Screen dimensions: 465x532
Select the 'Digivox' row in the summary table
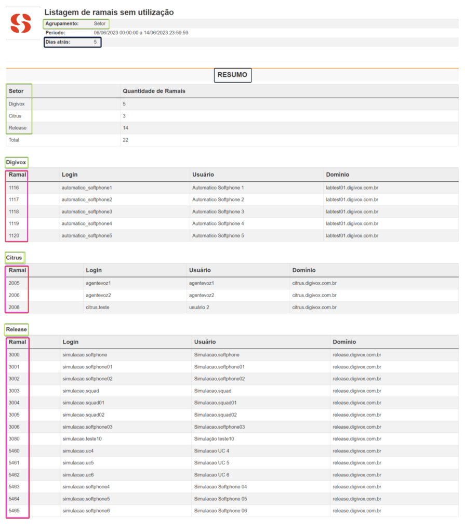click(232, 104)
